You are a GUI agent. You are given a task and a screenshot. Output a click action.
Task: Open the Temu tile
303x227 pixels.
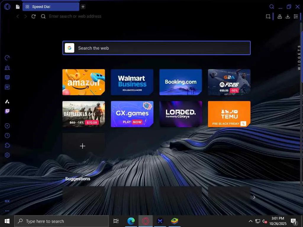[229, 114]
